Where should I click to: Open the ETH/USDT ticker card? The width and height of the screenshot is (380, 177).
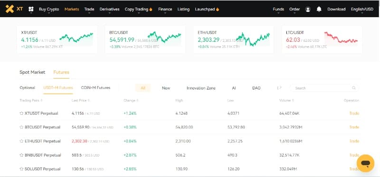[234, 39]
